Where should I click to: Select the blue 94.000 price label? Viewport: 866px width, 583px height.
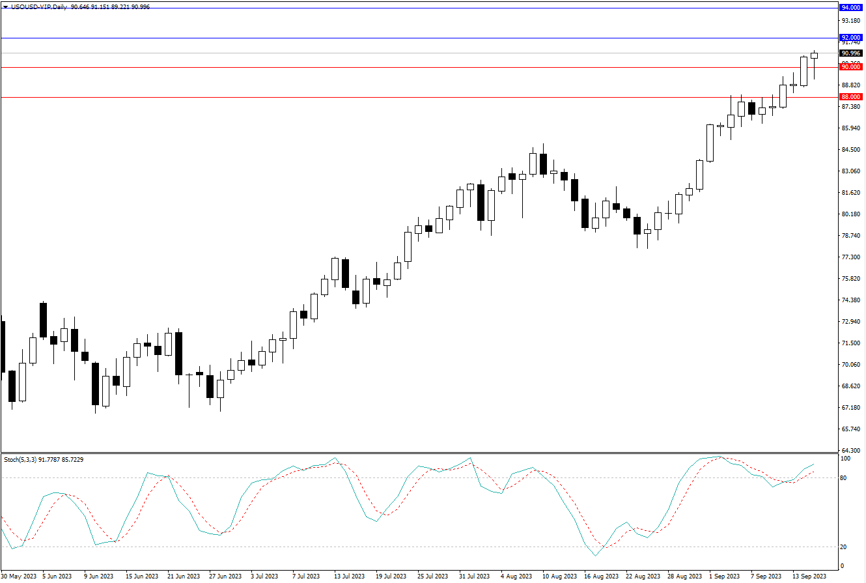851,8
